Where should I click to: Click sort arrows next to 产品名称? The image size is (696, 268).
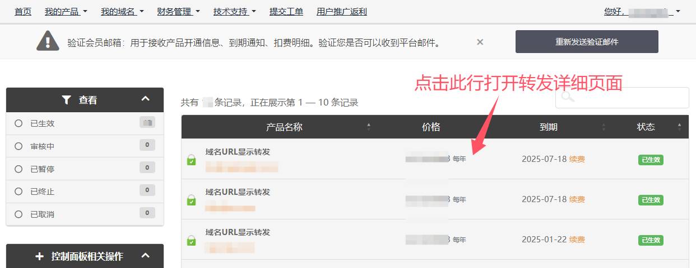369,127
